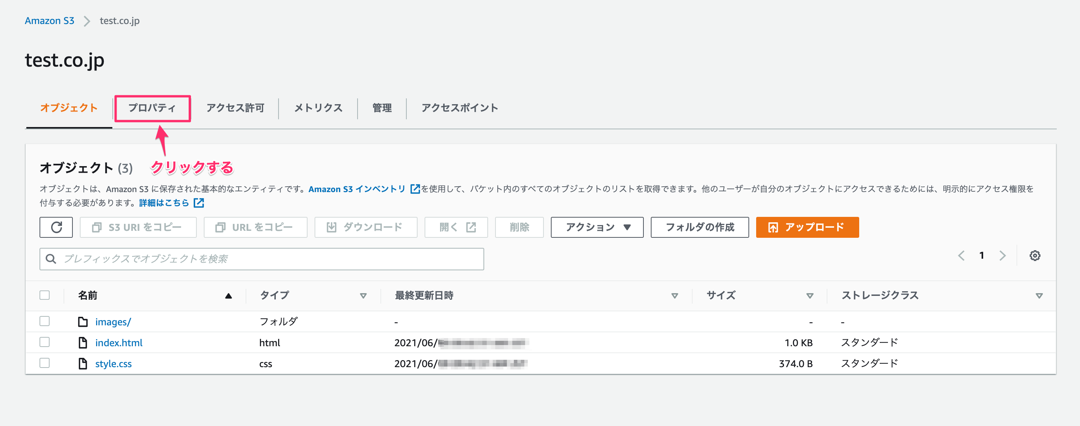Refresh the object list
1080x426 pixels.
[x=56, y=227]
